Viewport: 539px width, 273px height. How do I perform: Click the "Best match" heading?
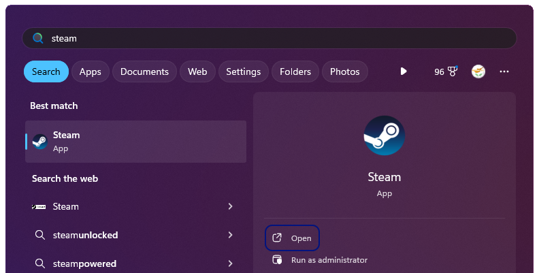click(54, 106)
